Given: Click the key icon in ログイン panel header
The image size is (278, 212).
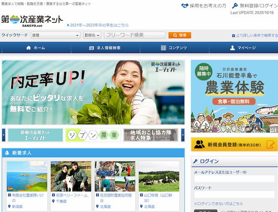Looking at the screenshot, I should tap(195, 161).
